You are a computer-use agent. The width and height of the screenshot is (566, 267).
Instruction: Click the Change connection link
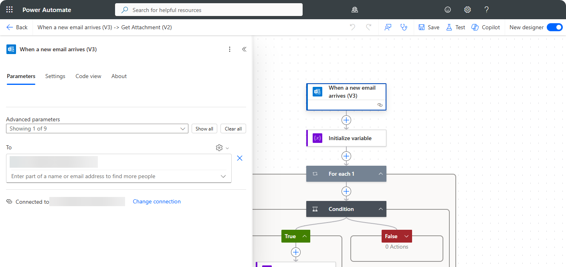point(157,201)
